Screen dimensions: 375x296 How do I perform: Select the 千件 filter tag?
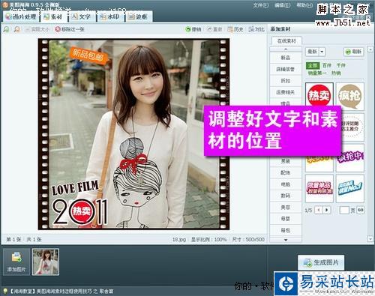click(x=340, y=65)
